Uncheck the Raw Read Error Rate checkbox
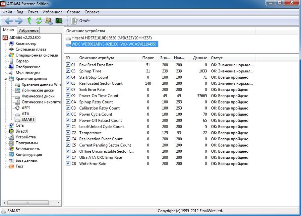 click(x=68, y=64)
